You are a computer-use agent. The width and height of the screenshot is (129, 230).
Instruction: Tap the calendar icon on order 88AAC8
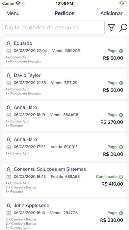pos(9,115)
